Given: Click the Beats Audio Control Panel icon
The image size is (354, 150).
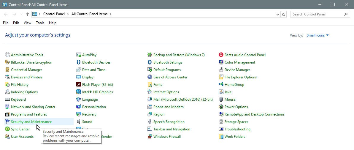Looking at the screenshot, I should pos(221,55).
